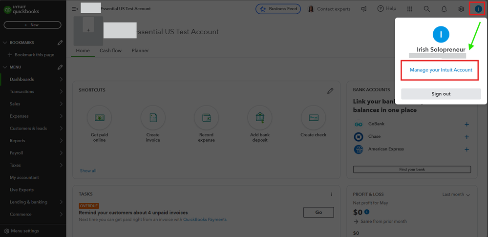Expand the Transactions submenu arrow
The height and width of the screenshot is (237, 488).
(61, 91)
